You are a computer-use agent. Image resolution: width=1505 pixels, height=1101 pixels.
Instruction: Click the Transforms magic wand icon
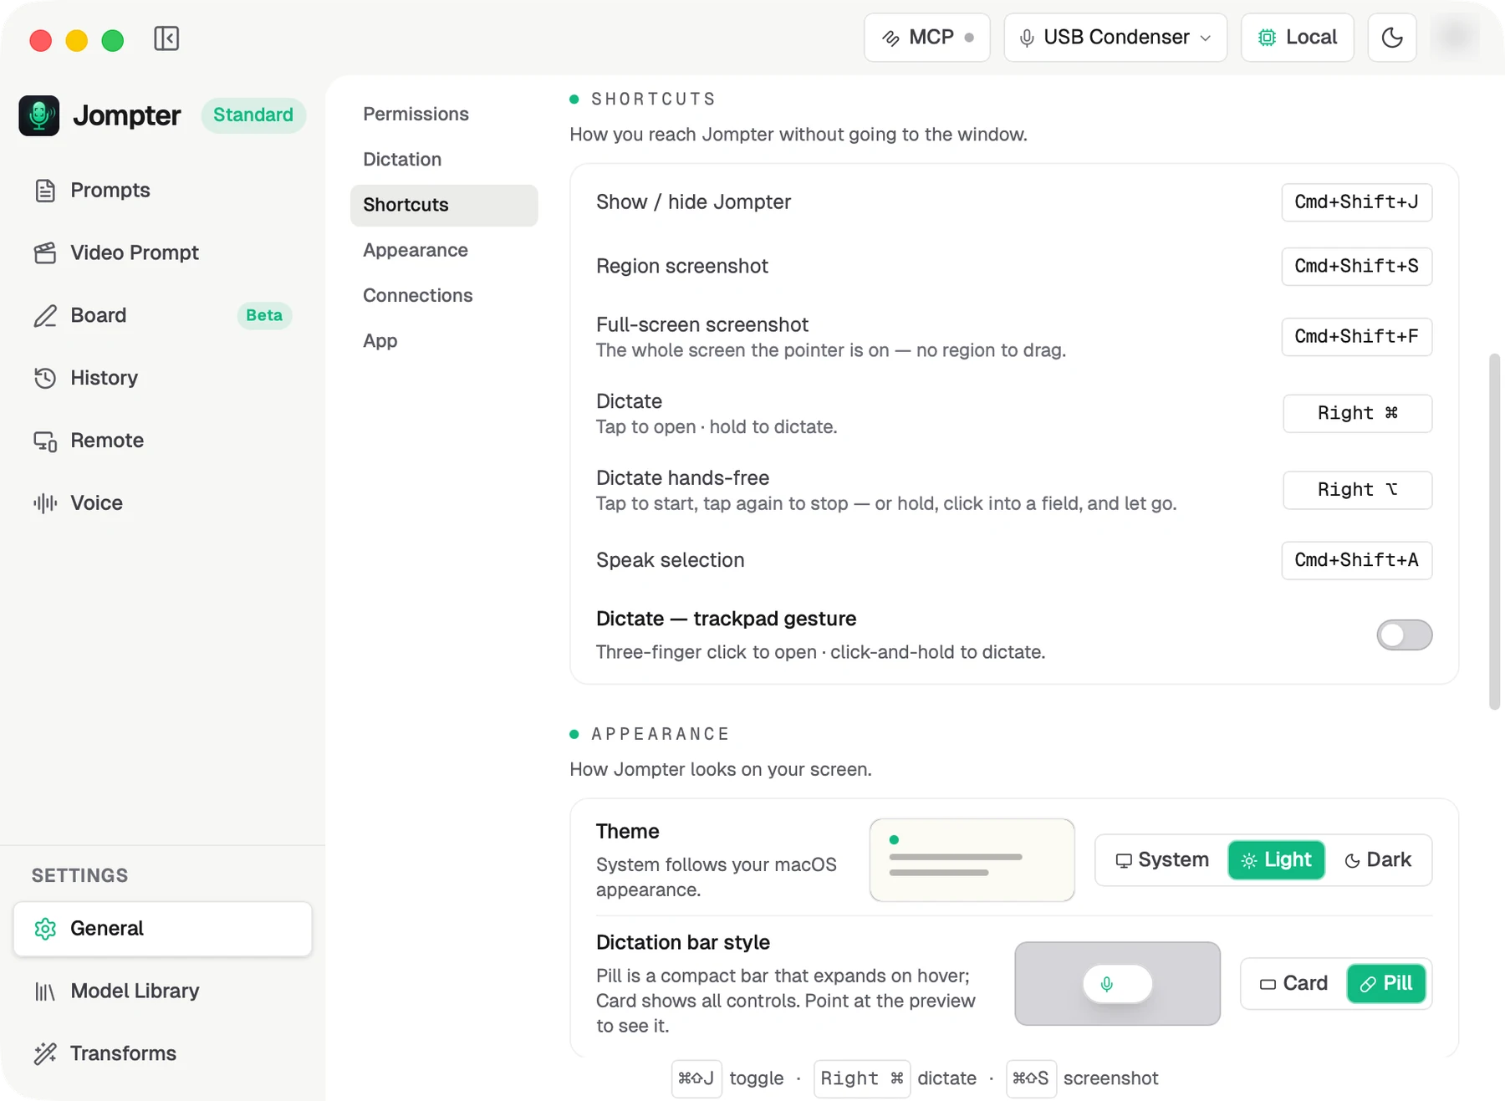tap(45, 1053)
